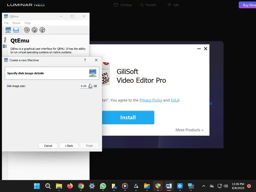Click the Luminar Neo logo

pyautogui.click(x=26, y=5)
